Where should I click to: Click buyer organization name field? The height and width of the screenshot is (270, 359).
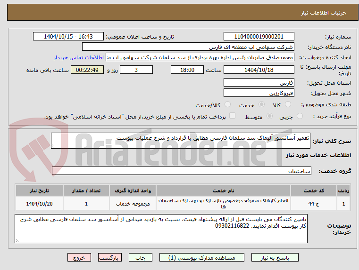pos(188,47)
